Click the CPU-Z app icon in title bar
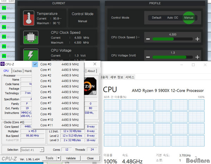211x164 pixels. pos(2,64)
